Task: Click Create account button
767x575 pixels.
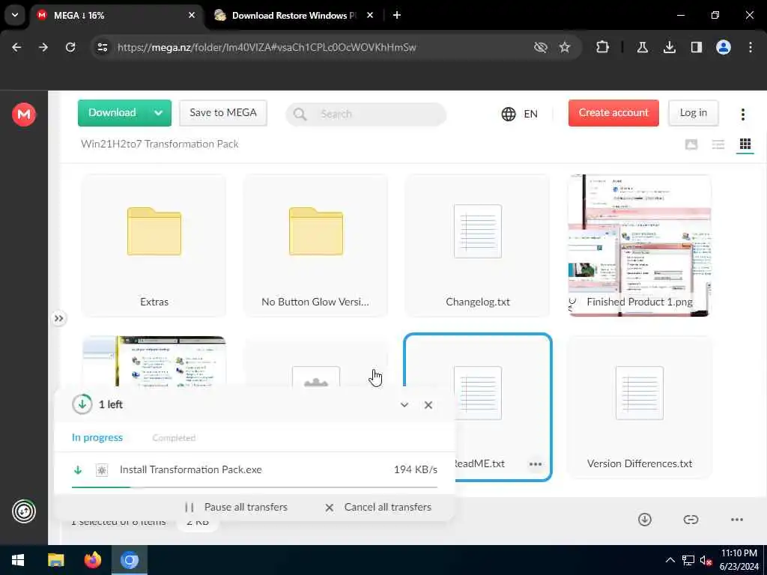Action: 613,113
